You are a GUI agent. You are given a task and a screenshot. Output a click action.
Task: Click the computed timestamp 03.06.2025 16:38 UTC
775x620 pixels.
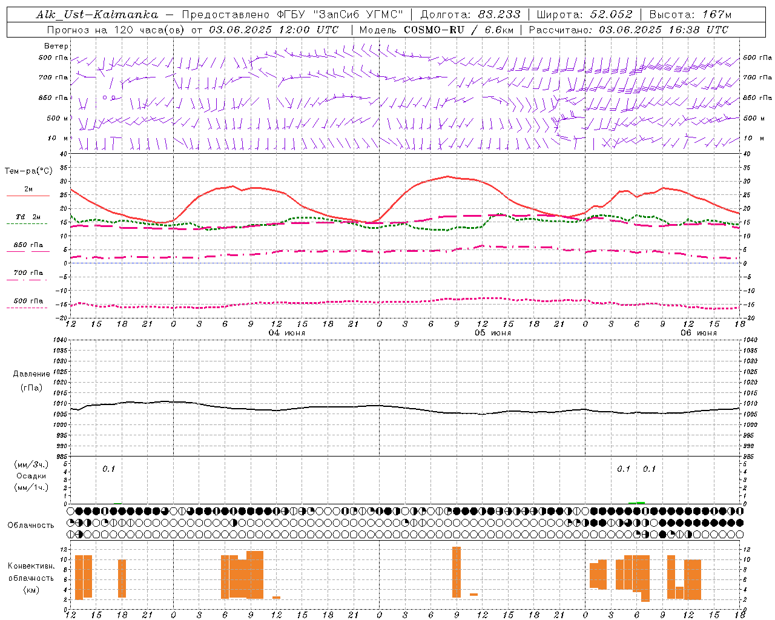tap(664, 30)
